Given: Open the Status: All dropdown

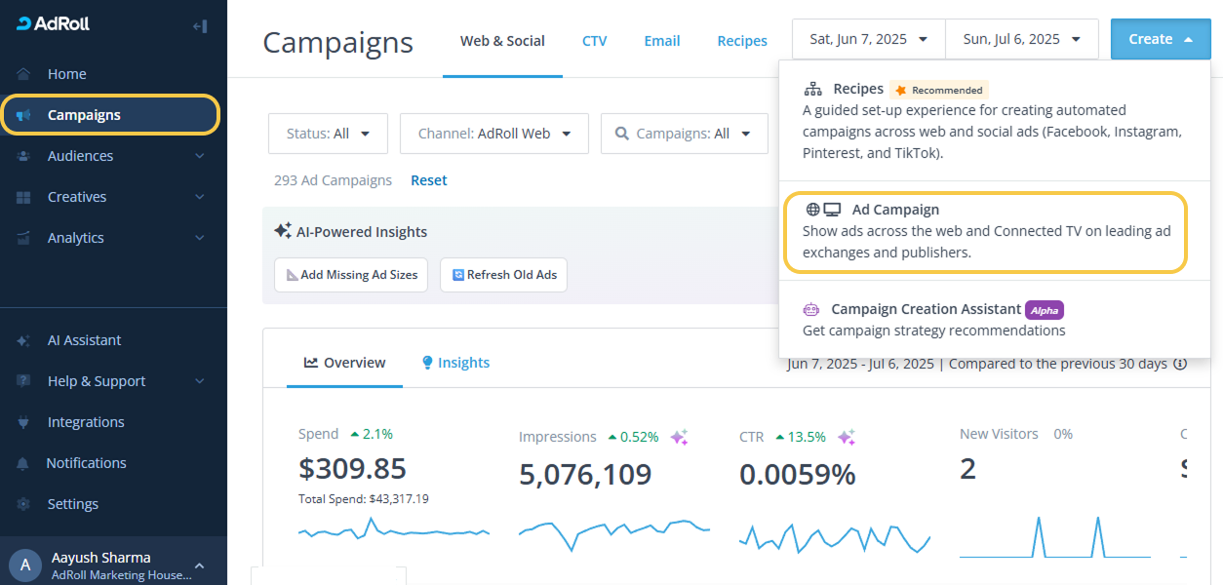Looking at the screenshot, I should pos(328,134).
